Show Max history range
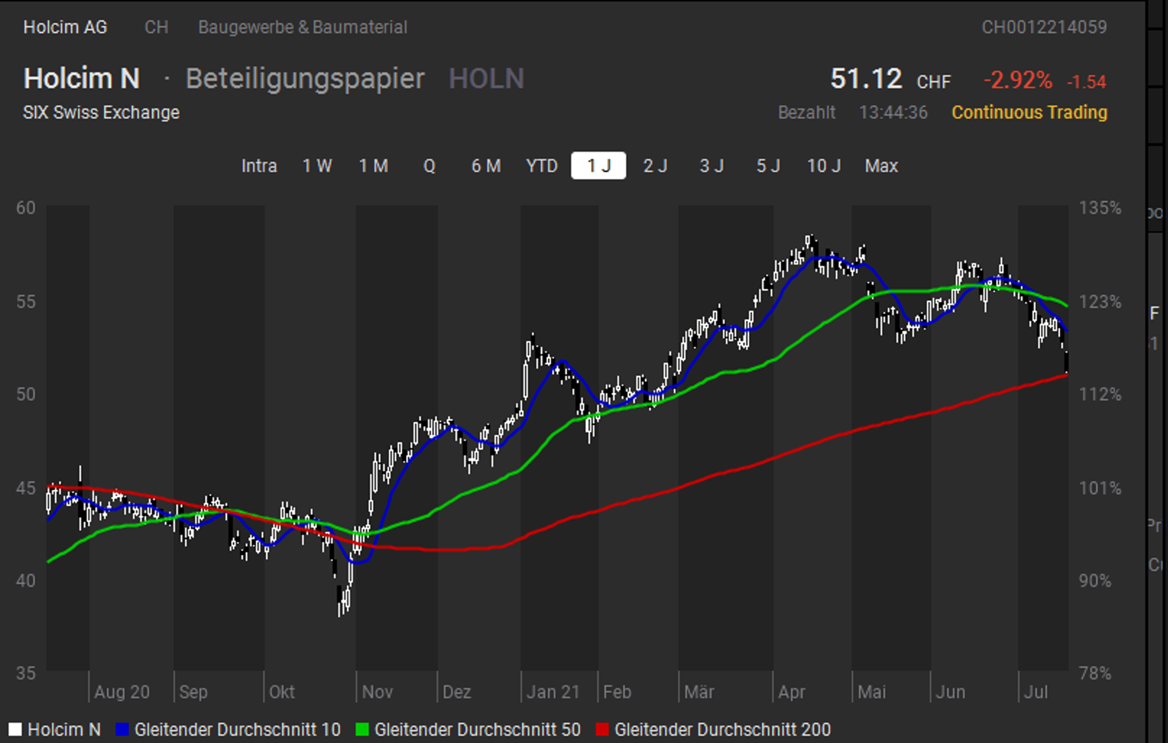Screen dimensions: 1168x743 (881, 166)
